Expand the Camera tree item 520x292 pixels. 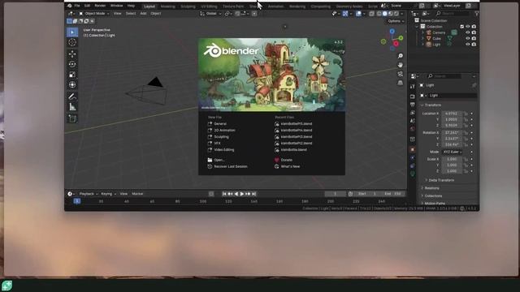tap(422, 32)
